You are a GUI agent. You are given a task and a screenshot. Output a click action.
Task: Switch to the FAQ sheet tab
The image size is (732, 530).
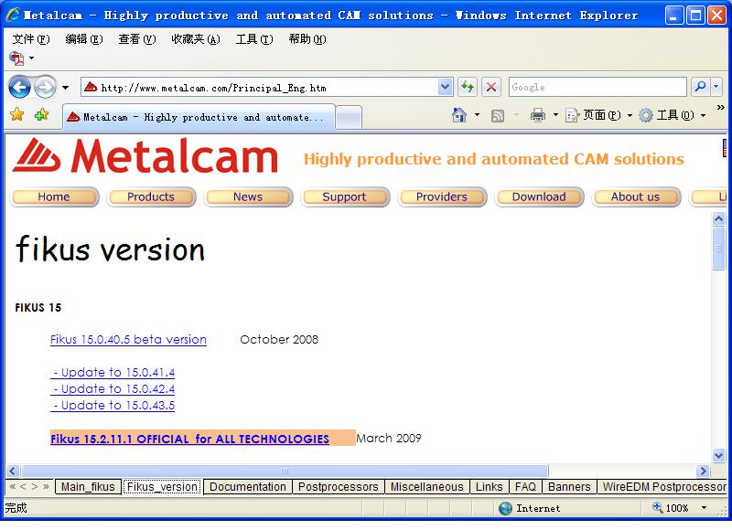tap(525, 487)
